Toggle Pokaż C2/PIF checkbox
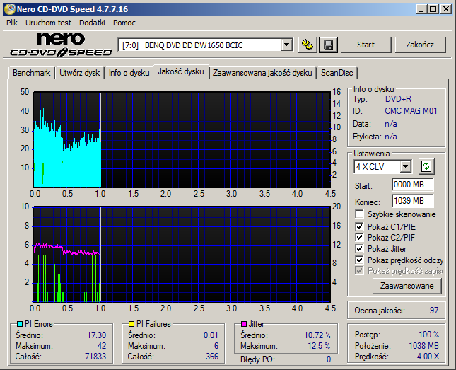Image resolution: width=456 pixels, height=370 pixels. point(359,237)
